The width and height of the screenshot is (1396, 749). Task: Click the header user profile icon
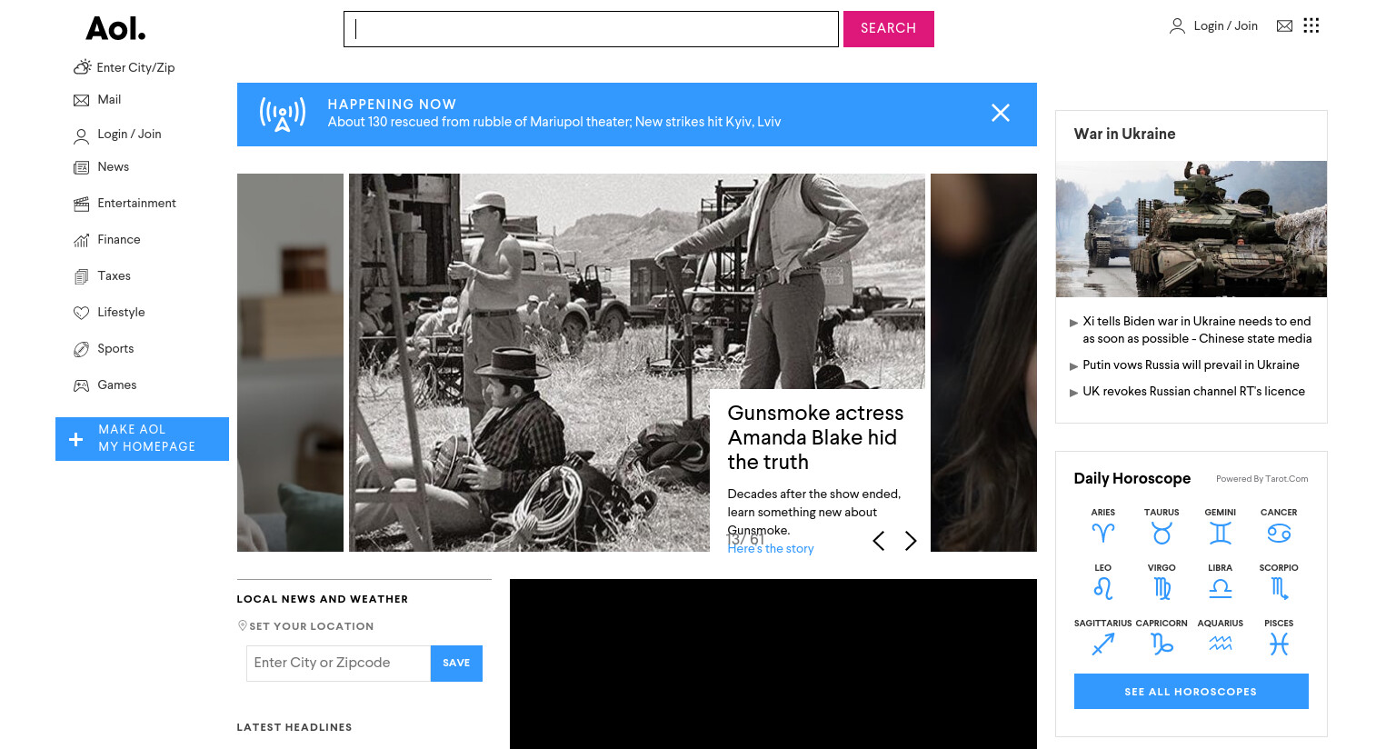pyautogui.click(x=1177, y=25)
